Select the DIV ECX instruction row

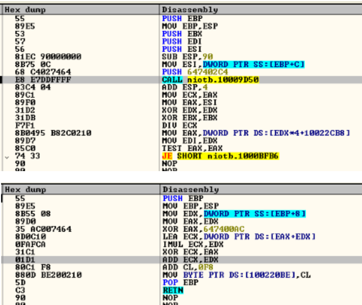[x=178, y=125]
